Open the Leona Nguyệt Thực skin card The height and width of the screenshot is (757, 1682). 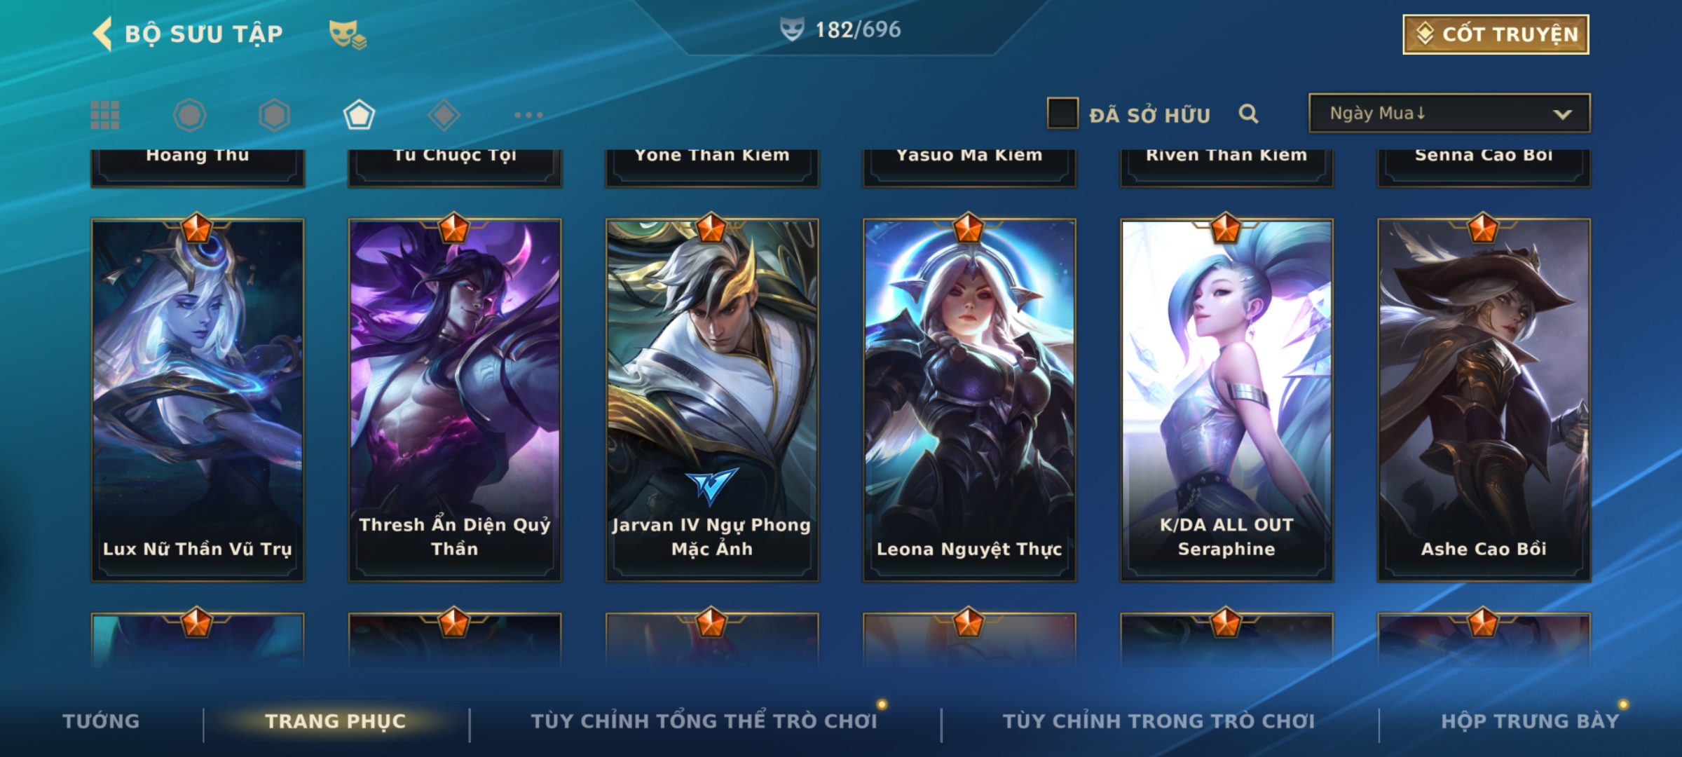pyautogui.click(x=969, y=400)
